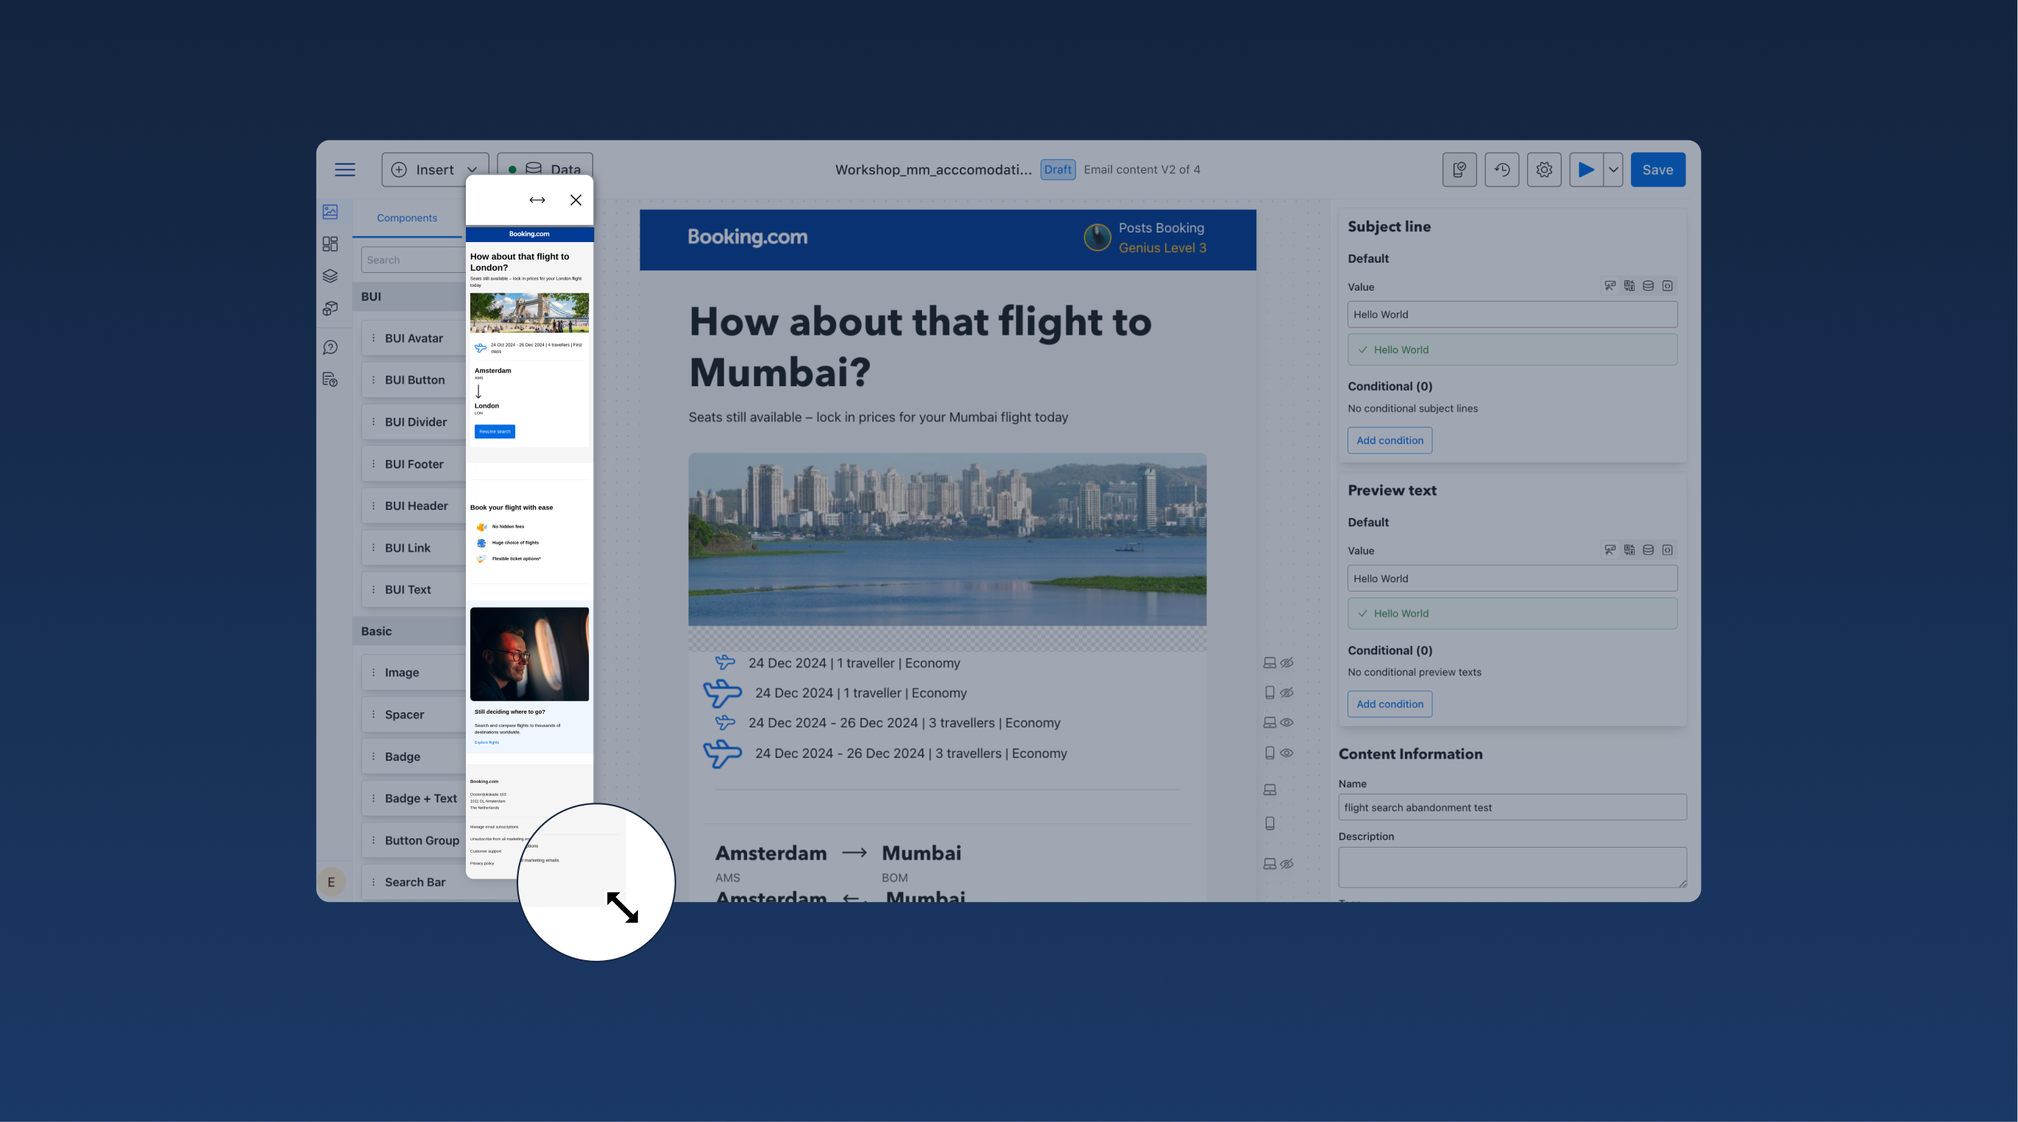This screenshot has width=2018, height=1122.
Task: Expand the caret next to the play button
Action: point(1613,169)
